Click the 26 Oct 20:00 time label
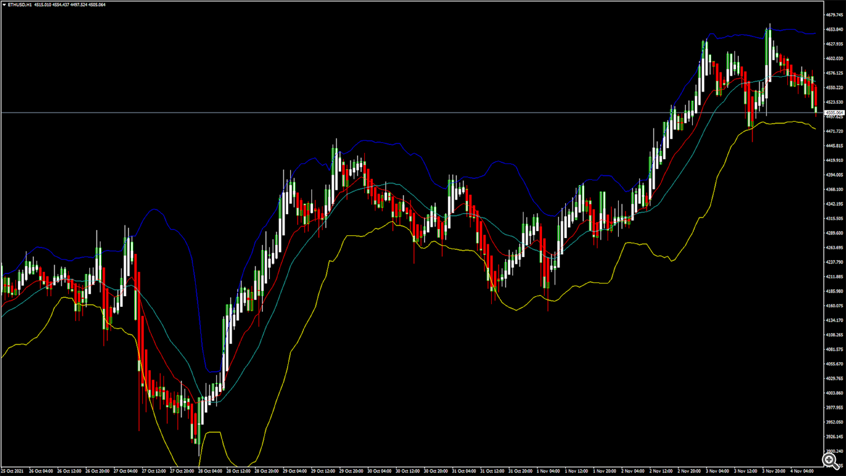The image size is (846, 476). 97,471
